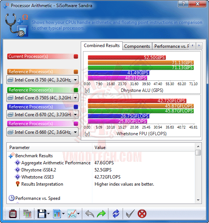
Task: Click the red 52.50GIPS bar
Action: click(x=127, y=58)
